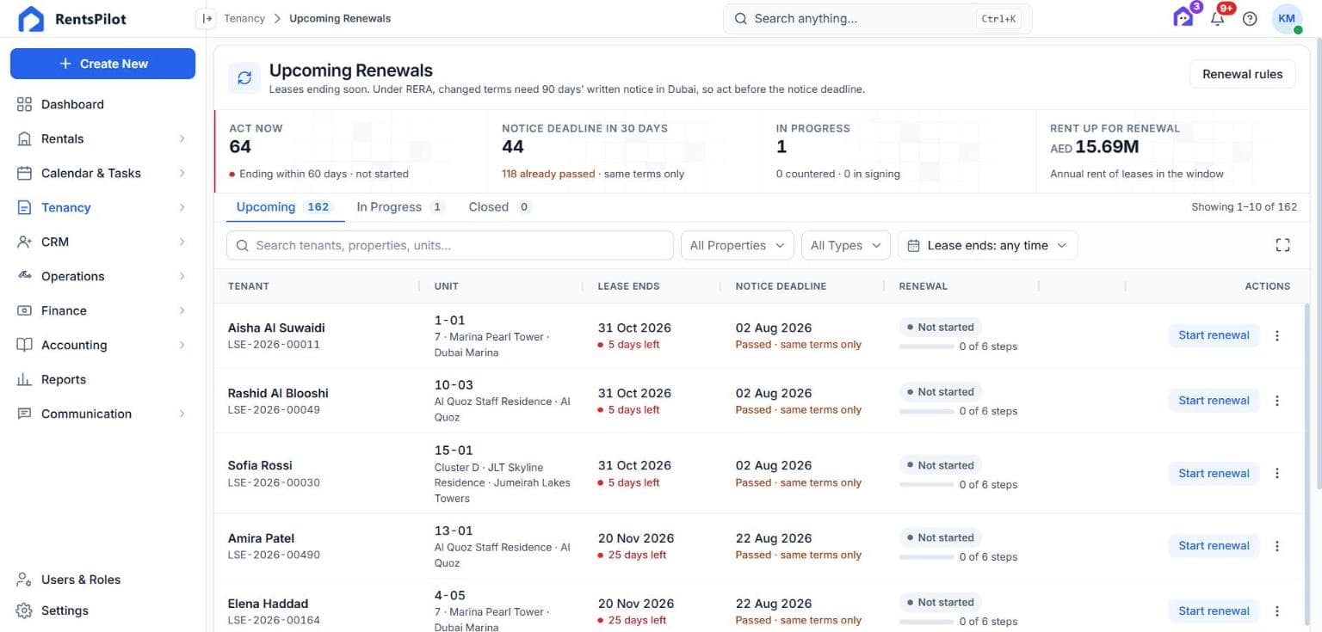Open the All Types dropdown filter
The width and height of the screenshot is (1322, 632).
click(846, 245)
